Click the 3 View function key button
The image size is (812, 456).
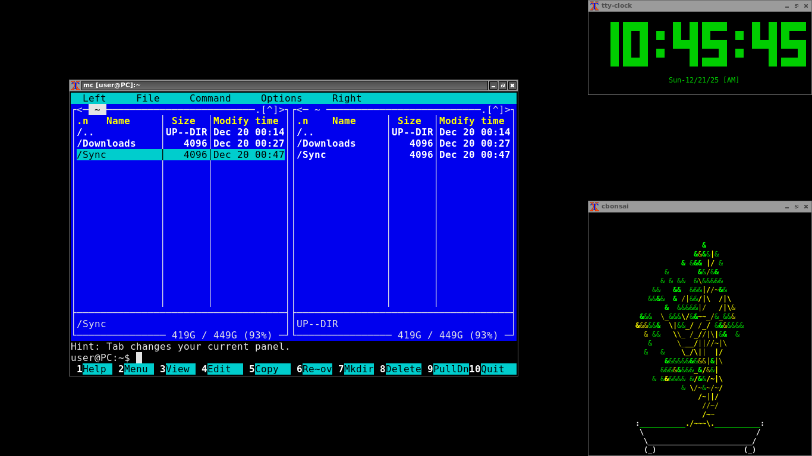[178, 369]
